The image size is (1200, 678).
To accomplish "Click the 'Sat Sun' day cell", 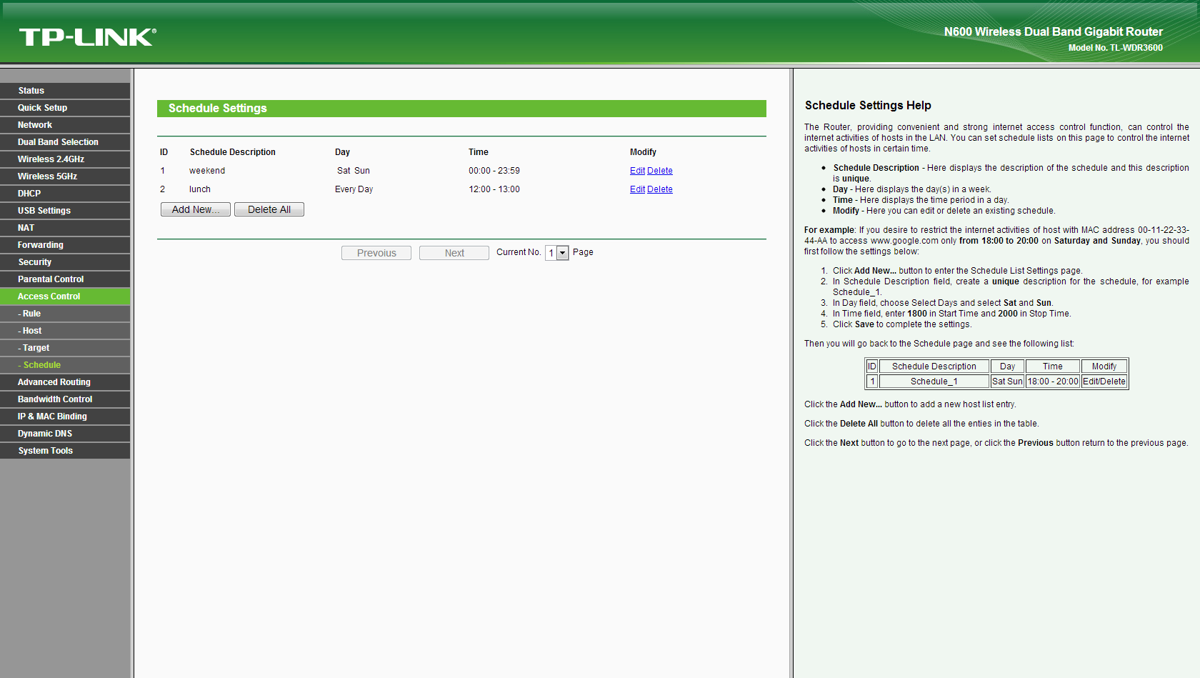I will click(354, 171).
